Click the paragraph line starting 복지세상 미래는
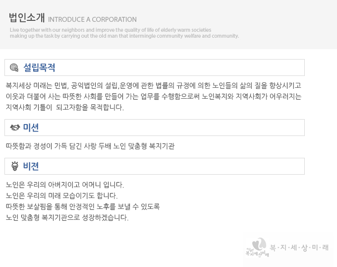This screenshot has height=267, width=337. point(153,85)
